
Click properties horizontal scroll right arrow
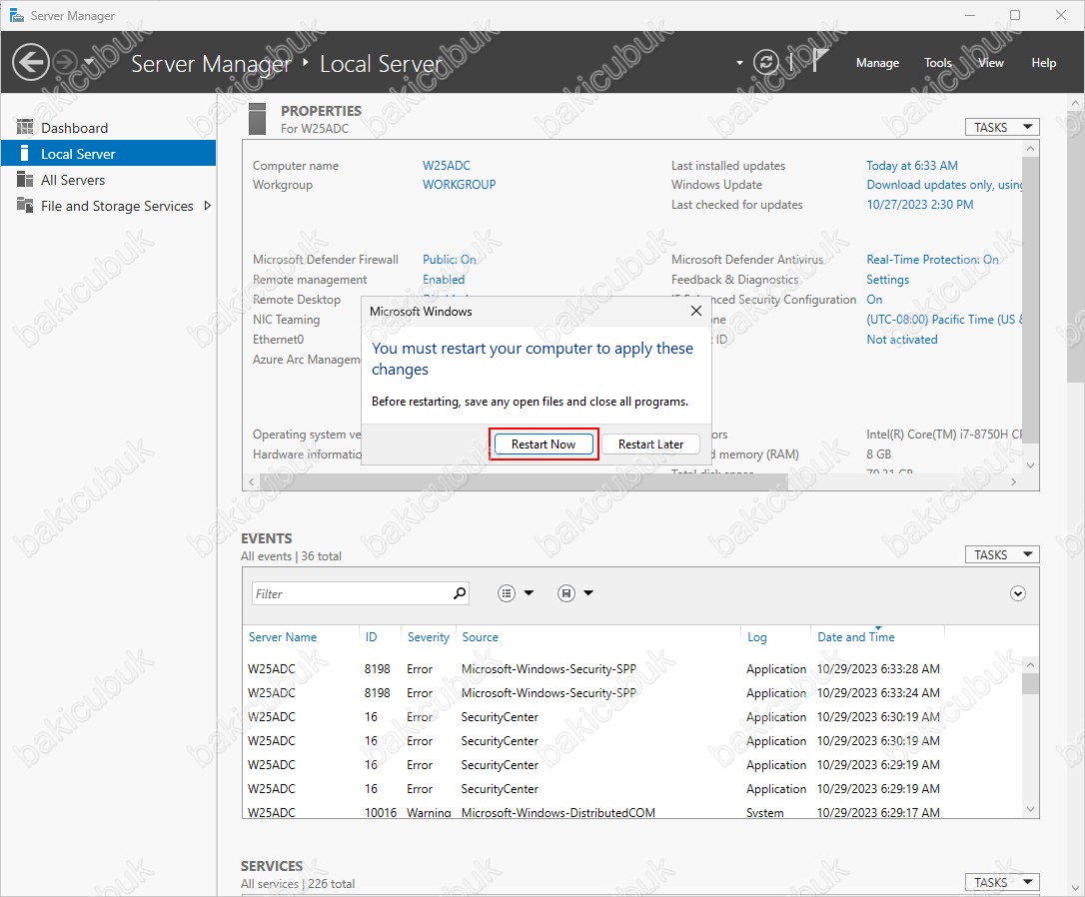1013,482
